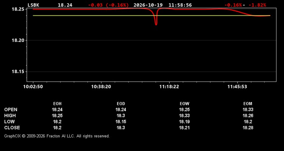Select EOD low value 18.15
This screenshot has height=151, width=284.
(121, 122)
